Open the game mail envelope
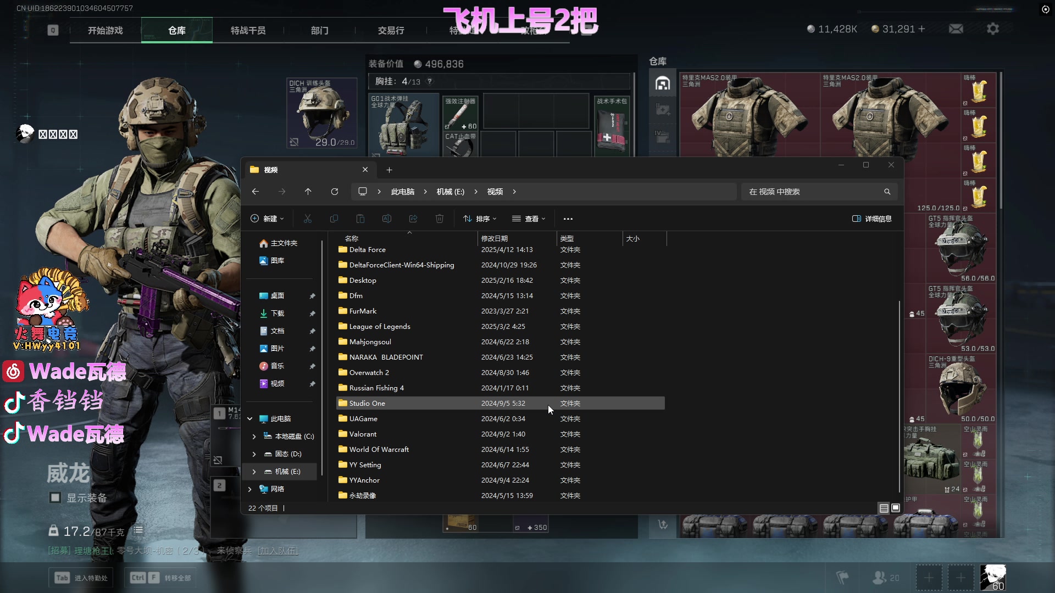1055x593 pixels. 956,29
